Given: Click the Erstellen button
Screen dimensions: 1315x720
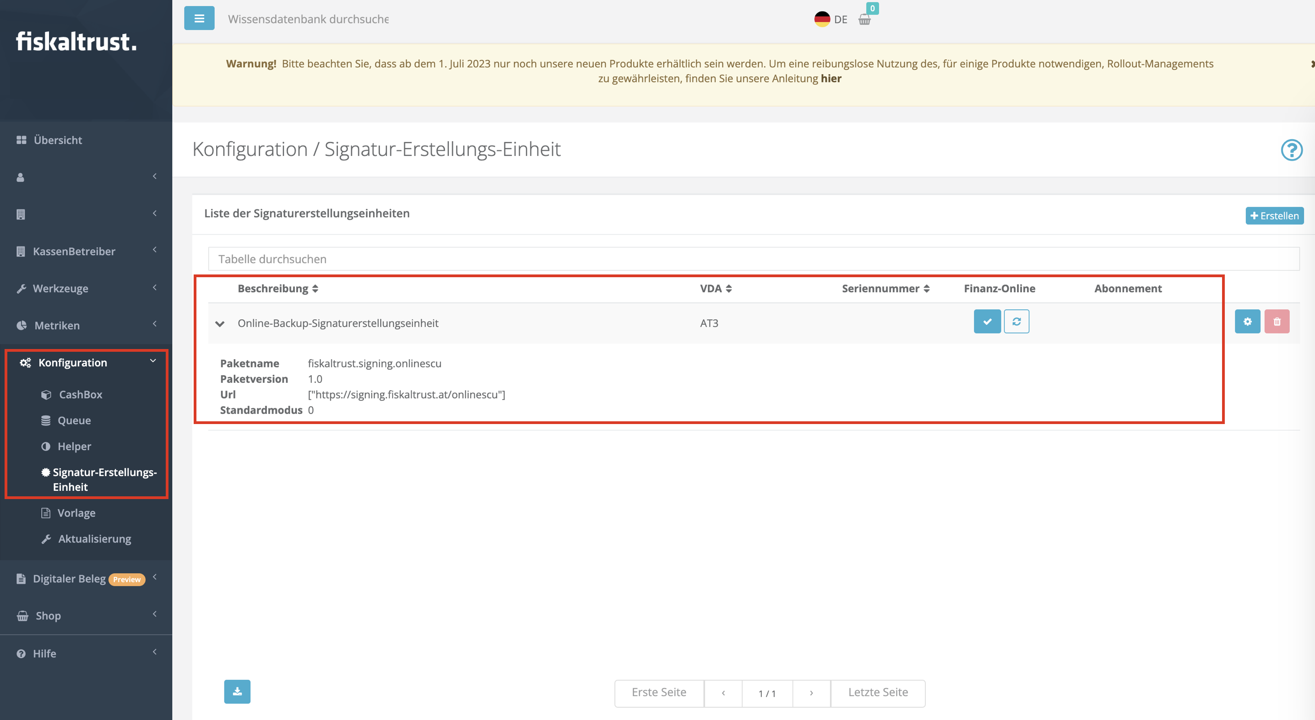Looking at the screenshot, I should point(1274,216).
